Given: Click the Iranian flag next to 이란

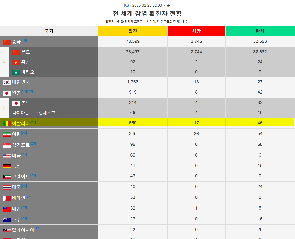Looking at the screenshot, I should 7,134.
